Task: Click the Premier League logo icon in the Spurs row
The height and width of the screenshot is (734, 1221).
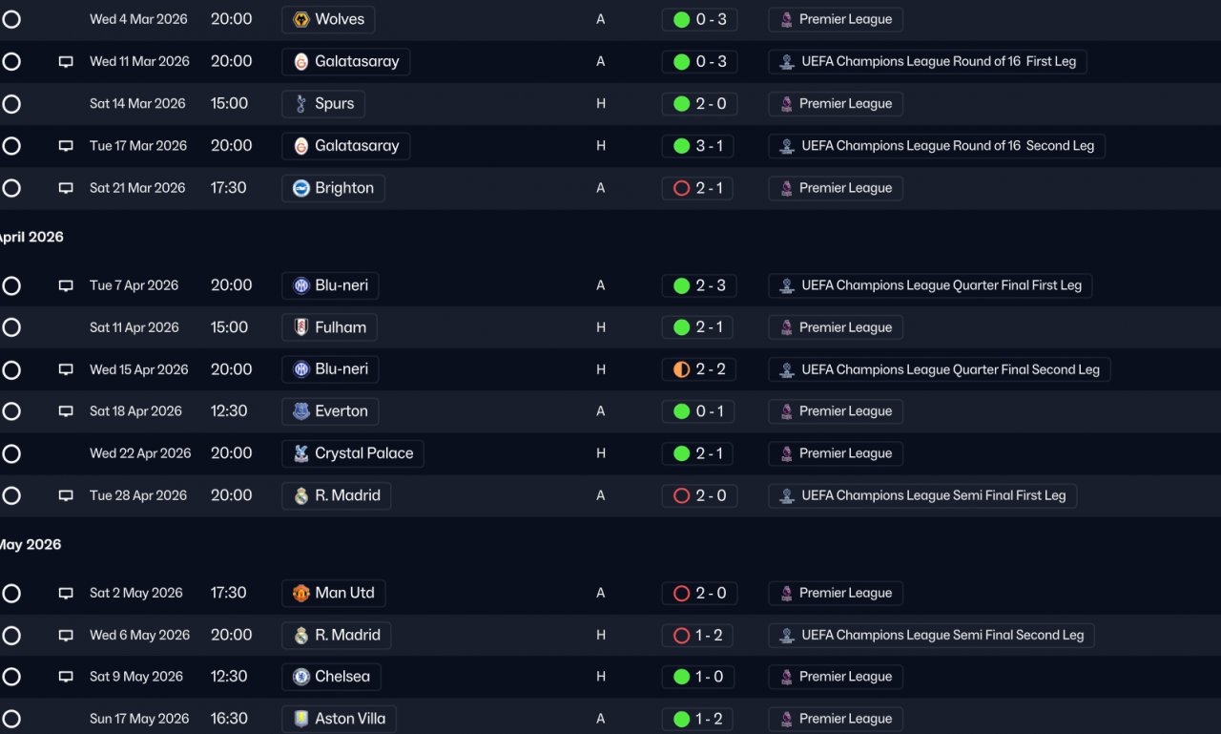Action: point(787,104)
